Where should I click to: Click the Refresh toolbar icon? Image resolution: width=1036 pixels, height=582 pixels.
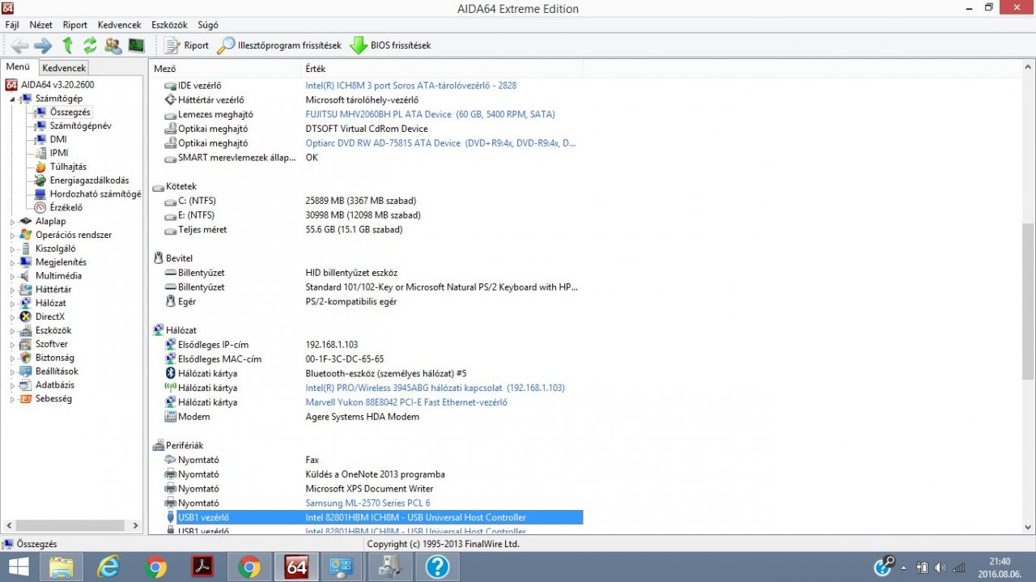(x=90, y=45)
